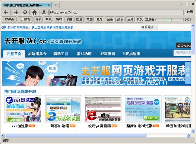Open the 哎呀网页游戏浏览器 thumbnail image

click(x=103, y=109)
